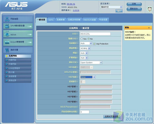Open the EzQoS bandwidth management icon
The height and width of the screenshot is (124, 154).
(7, 42)
